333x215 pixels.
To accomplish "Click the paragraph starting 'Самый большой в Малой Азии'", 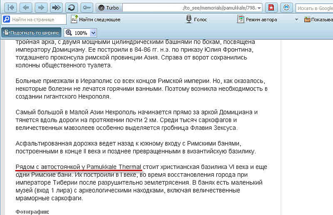I will 137,120.
